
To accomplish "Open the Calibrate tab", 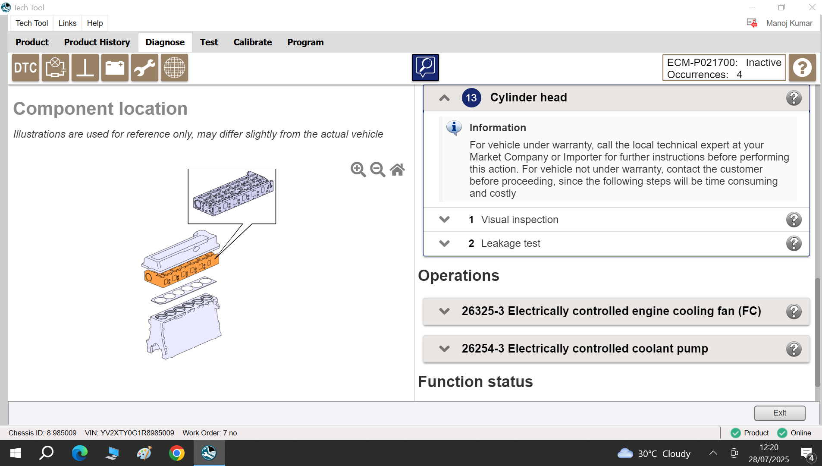I will click(252, 42).
